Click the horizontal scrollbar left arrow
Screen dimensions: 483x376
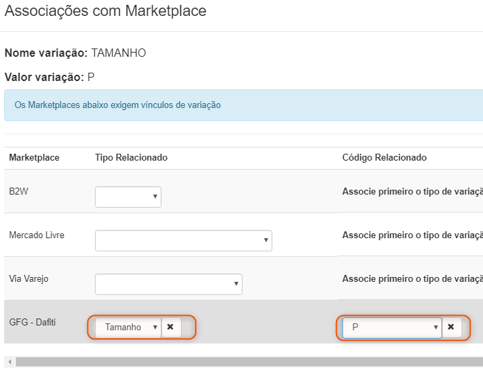(8, 361)
